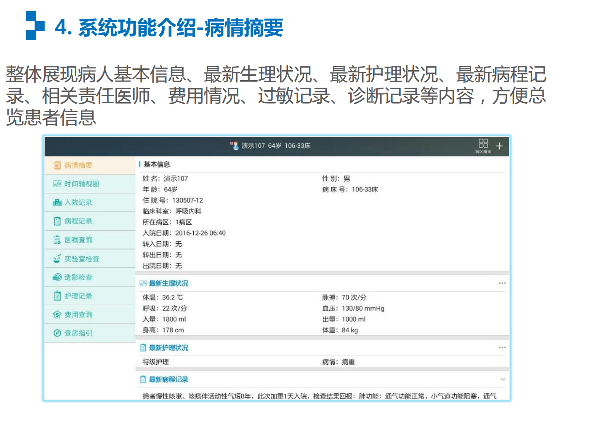Click the 最新护理状况 section title
Viewport: 590px width, 442px height.
click(168, 348)
